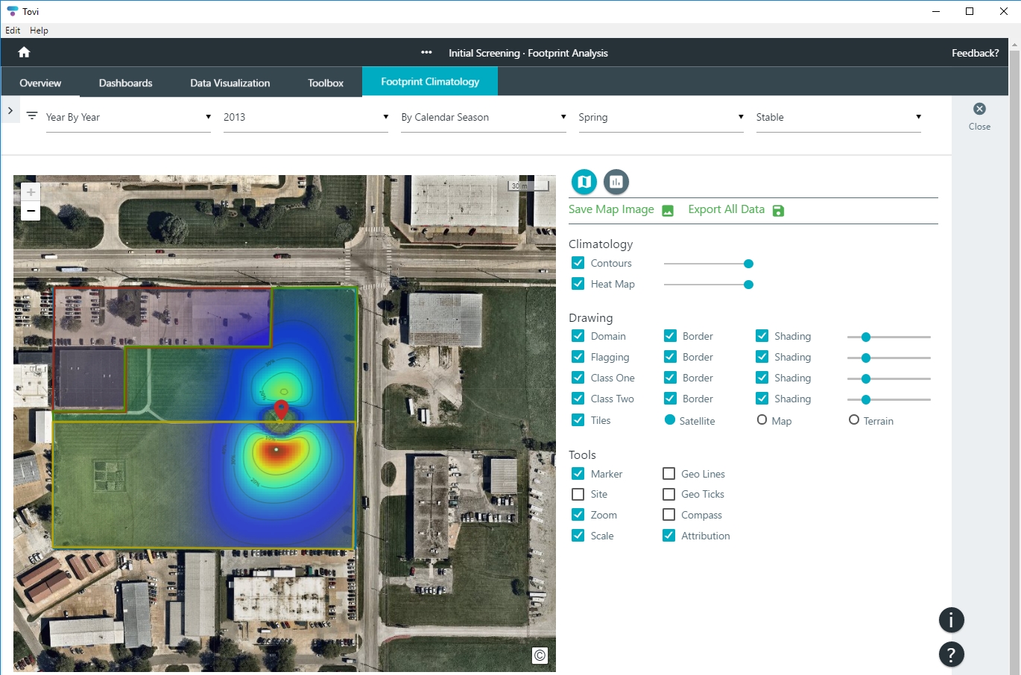
Task: Open the chart view icon button
Action: [616, 182]
